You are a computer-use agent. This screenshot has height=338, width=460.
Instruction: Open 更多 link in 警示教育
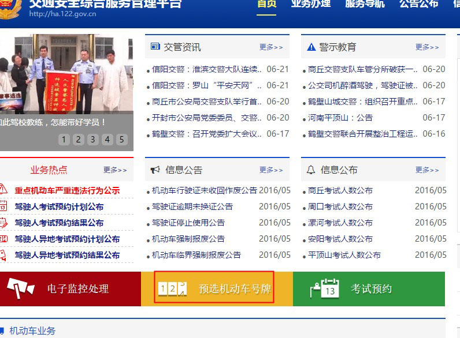click(427, 47)
